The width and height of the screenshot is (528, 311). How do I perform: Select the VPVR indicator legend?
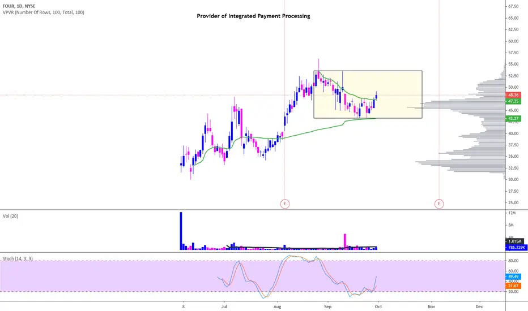[44, 12]
